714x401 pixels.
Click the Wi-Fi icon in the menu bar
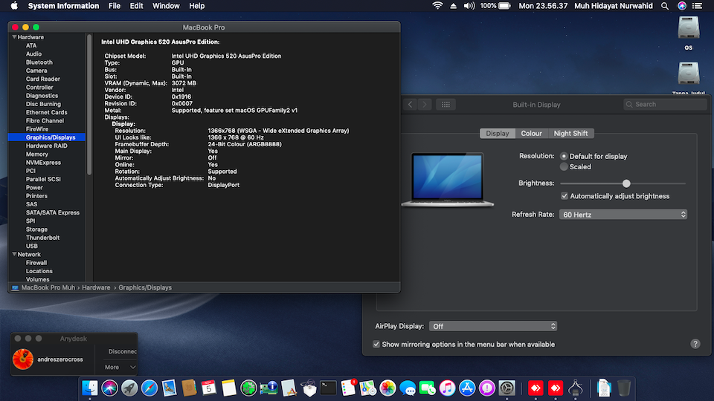tap(437, 6)
